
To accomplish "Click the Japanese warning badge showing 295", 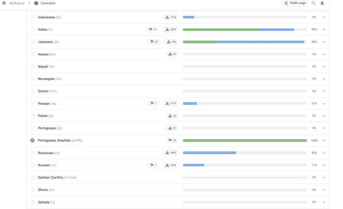I will pos(171,42).
